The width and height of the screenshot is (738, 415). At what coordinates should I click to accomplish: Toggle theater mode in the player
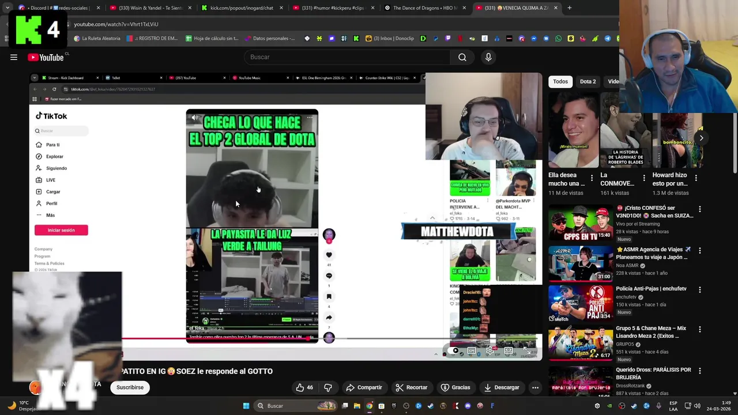tap(509, 350)
